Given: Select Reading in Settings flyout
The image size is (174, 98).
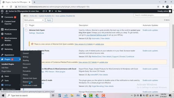Looking at the screenshot, I should [26, 60].
